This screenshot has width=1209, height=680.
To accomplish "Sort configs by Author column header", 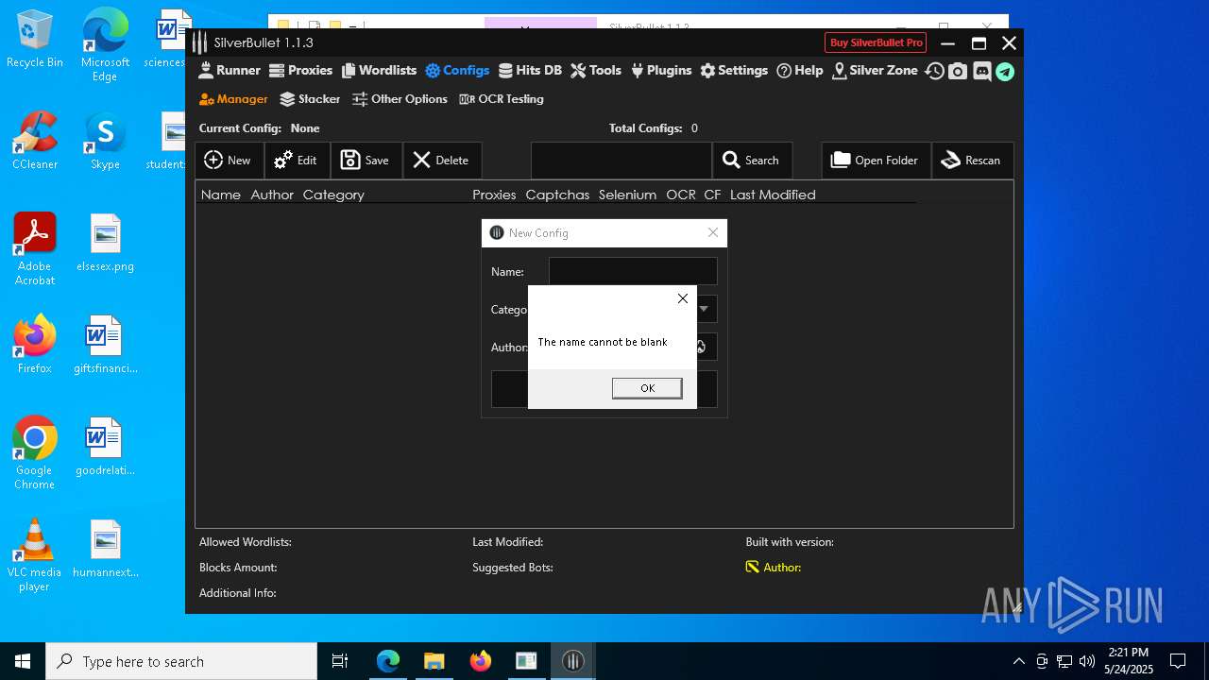I will [272, 195].
